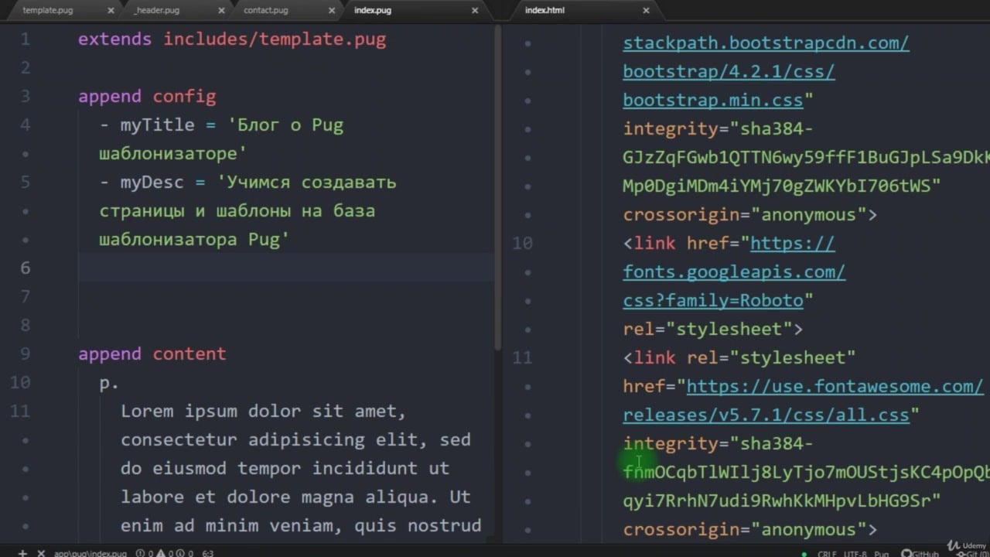
Task: Open the Git (0) panel from status bar
Action: point(975,554)
